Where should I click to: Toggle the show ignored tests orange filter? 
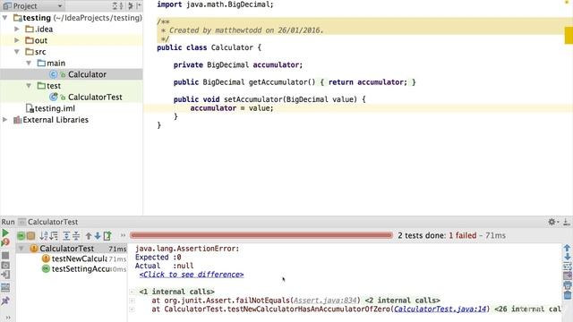30,236
